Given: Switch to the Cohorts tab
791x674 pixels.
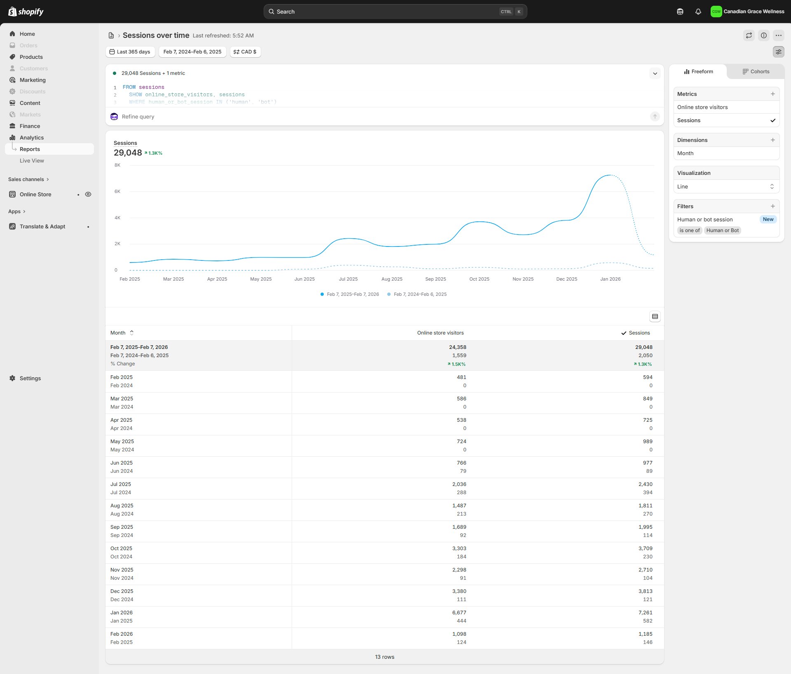Looking at the screenshot, I should 756,72.
